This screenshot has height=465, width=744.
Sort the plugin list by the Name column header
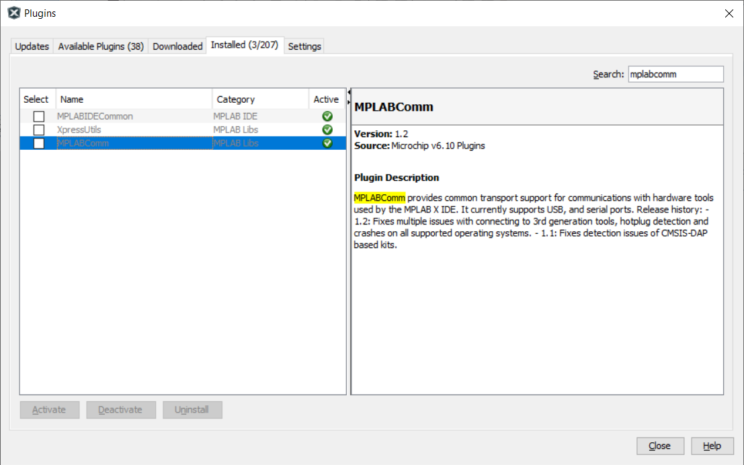point(134,99)
